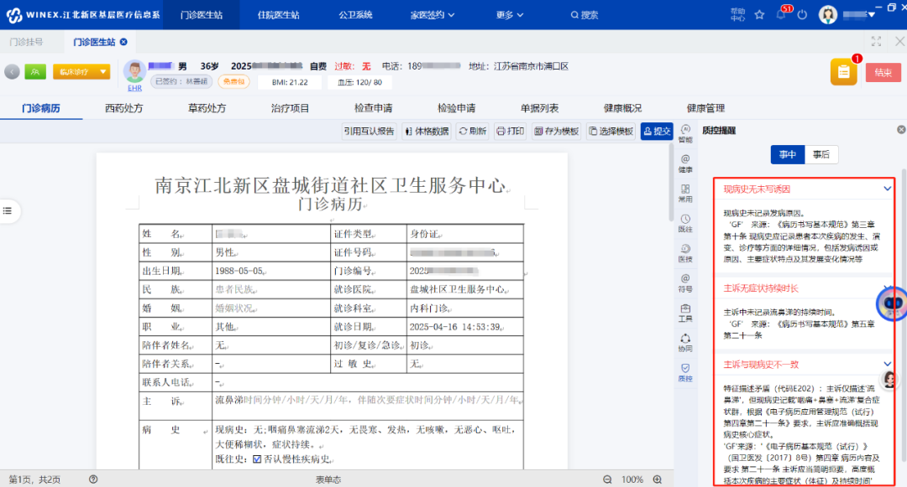Click the 引用互认报告 button
The width and height of the screenshot is (907, 487).
[x=369, y=132]
